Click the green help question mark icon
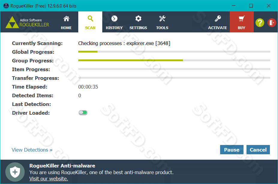This screenshot has width=278, height=184. click(260, 23)
